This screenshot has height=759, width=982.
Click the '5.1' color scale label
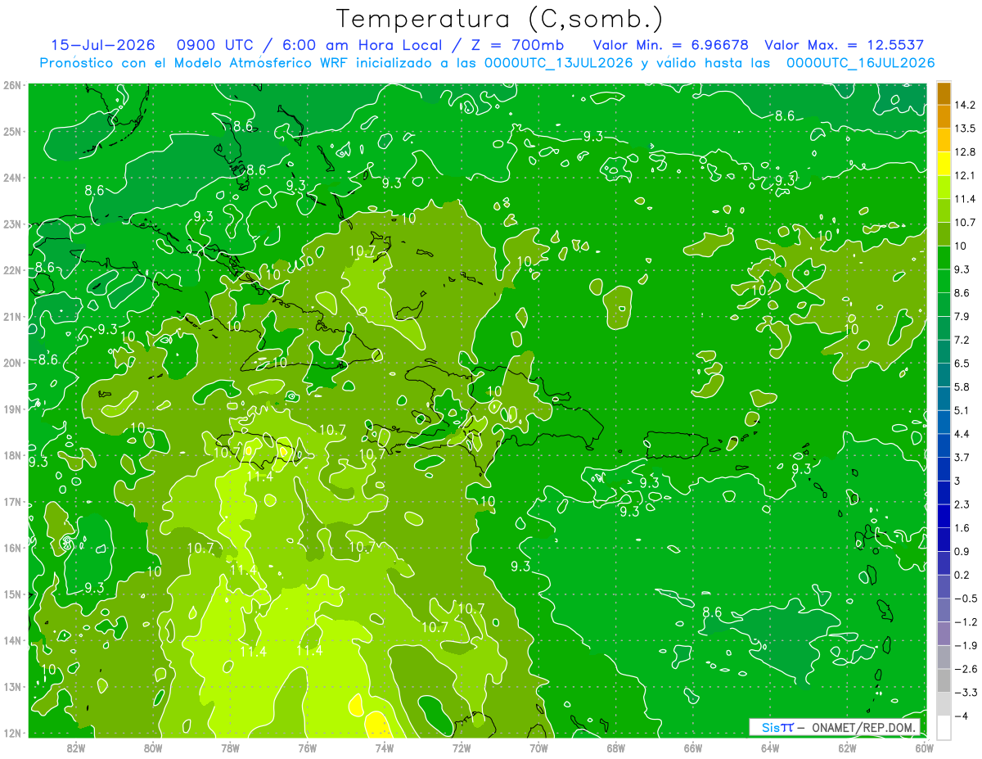click(x=962, y=410)
